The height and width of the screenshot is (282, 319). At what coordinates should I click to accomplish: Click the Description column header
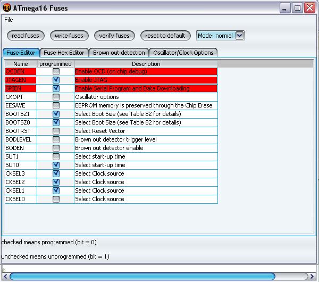(146, 64)
